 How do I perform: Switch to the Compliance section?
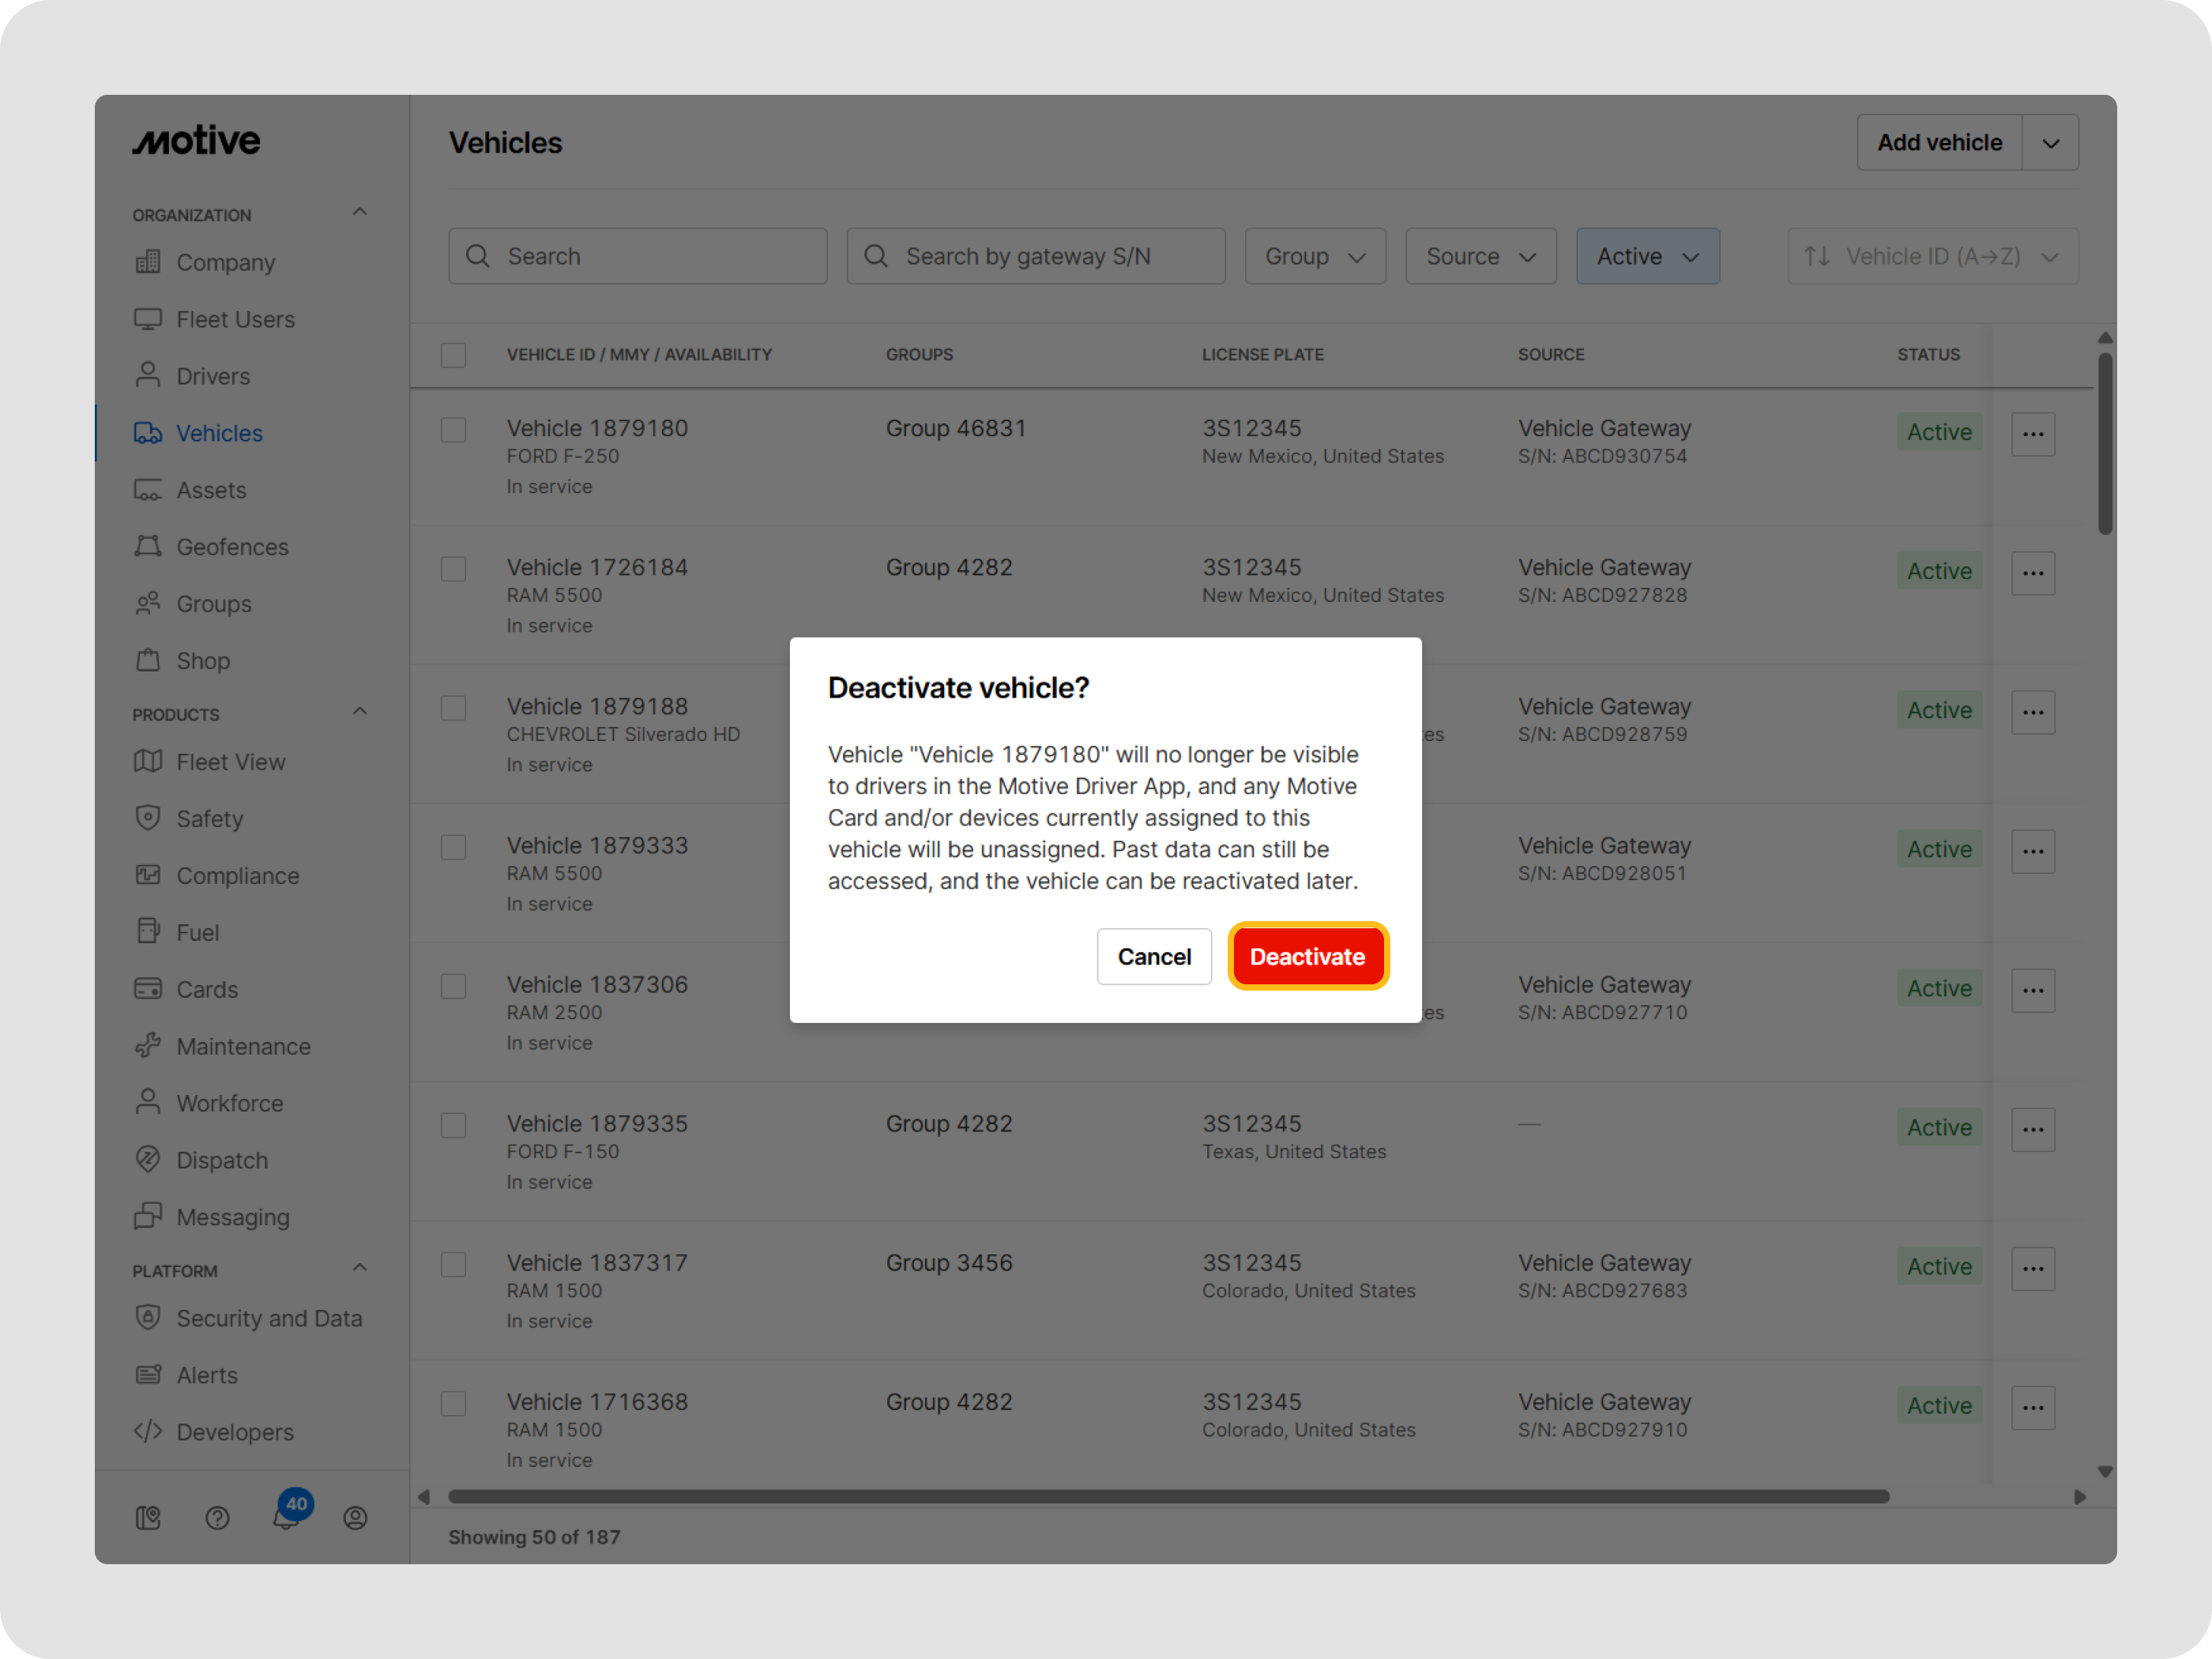click(237, 875)
